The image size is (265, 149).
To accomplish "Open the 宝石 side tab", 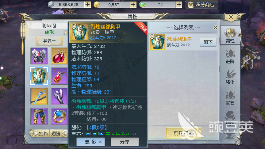I will (x=230, y=98).
